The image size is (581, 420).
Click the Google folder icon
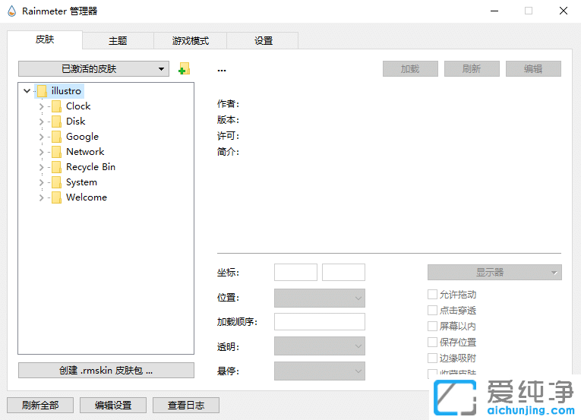(56, 137)
